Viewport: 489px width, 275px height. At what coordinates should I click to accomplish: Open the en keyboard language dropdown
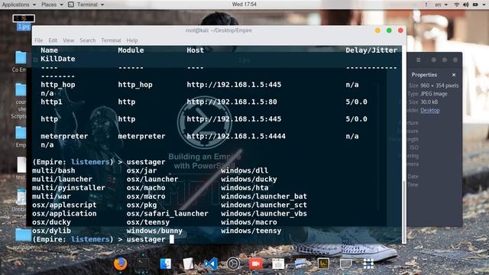(x=441, y=5)
